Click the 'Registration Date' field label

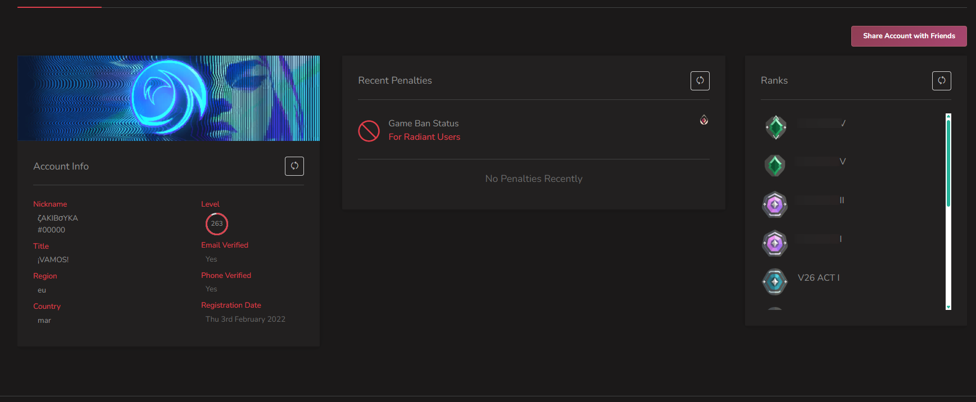point(231,305)
